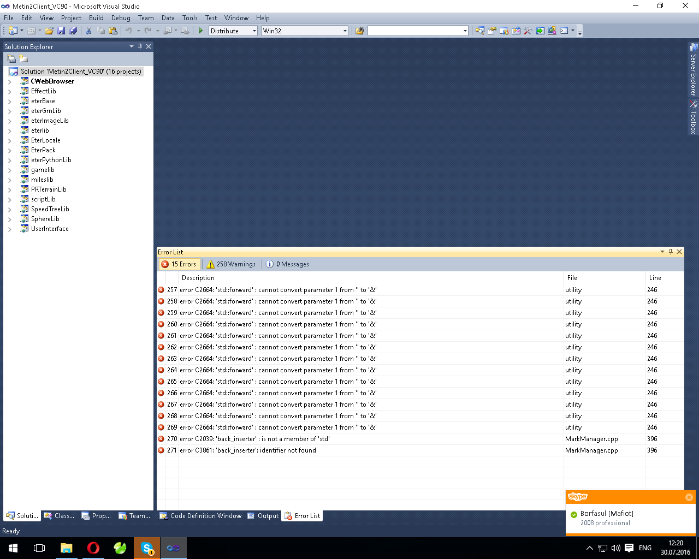Image resolution: width=699 pixels, height=559 pixels.
Task: Toggle the 15 Errors filter button
Action: click(x=179, y=264)
